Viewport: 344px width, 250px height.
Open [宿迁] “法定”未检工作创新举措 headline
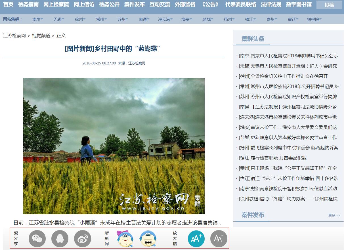tap(289, 178)
